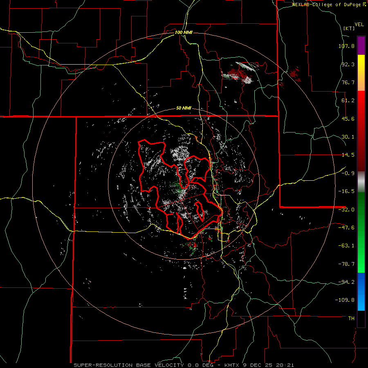The height and width of the screenshot is (368, 368).
Task: Click the NEXLAB-College of DuPage label
Action: tap(329, 4)
